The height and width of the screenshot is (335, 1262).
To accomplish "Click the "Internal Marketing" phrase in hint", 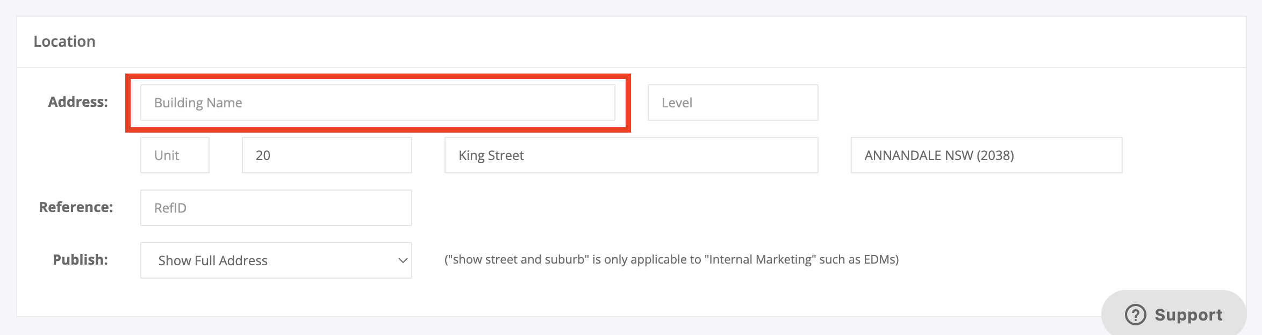I will point(760,260).
